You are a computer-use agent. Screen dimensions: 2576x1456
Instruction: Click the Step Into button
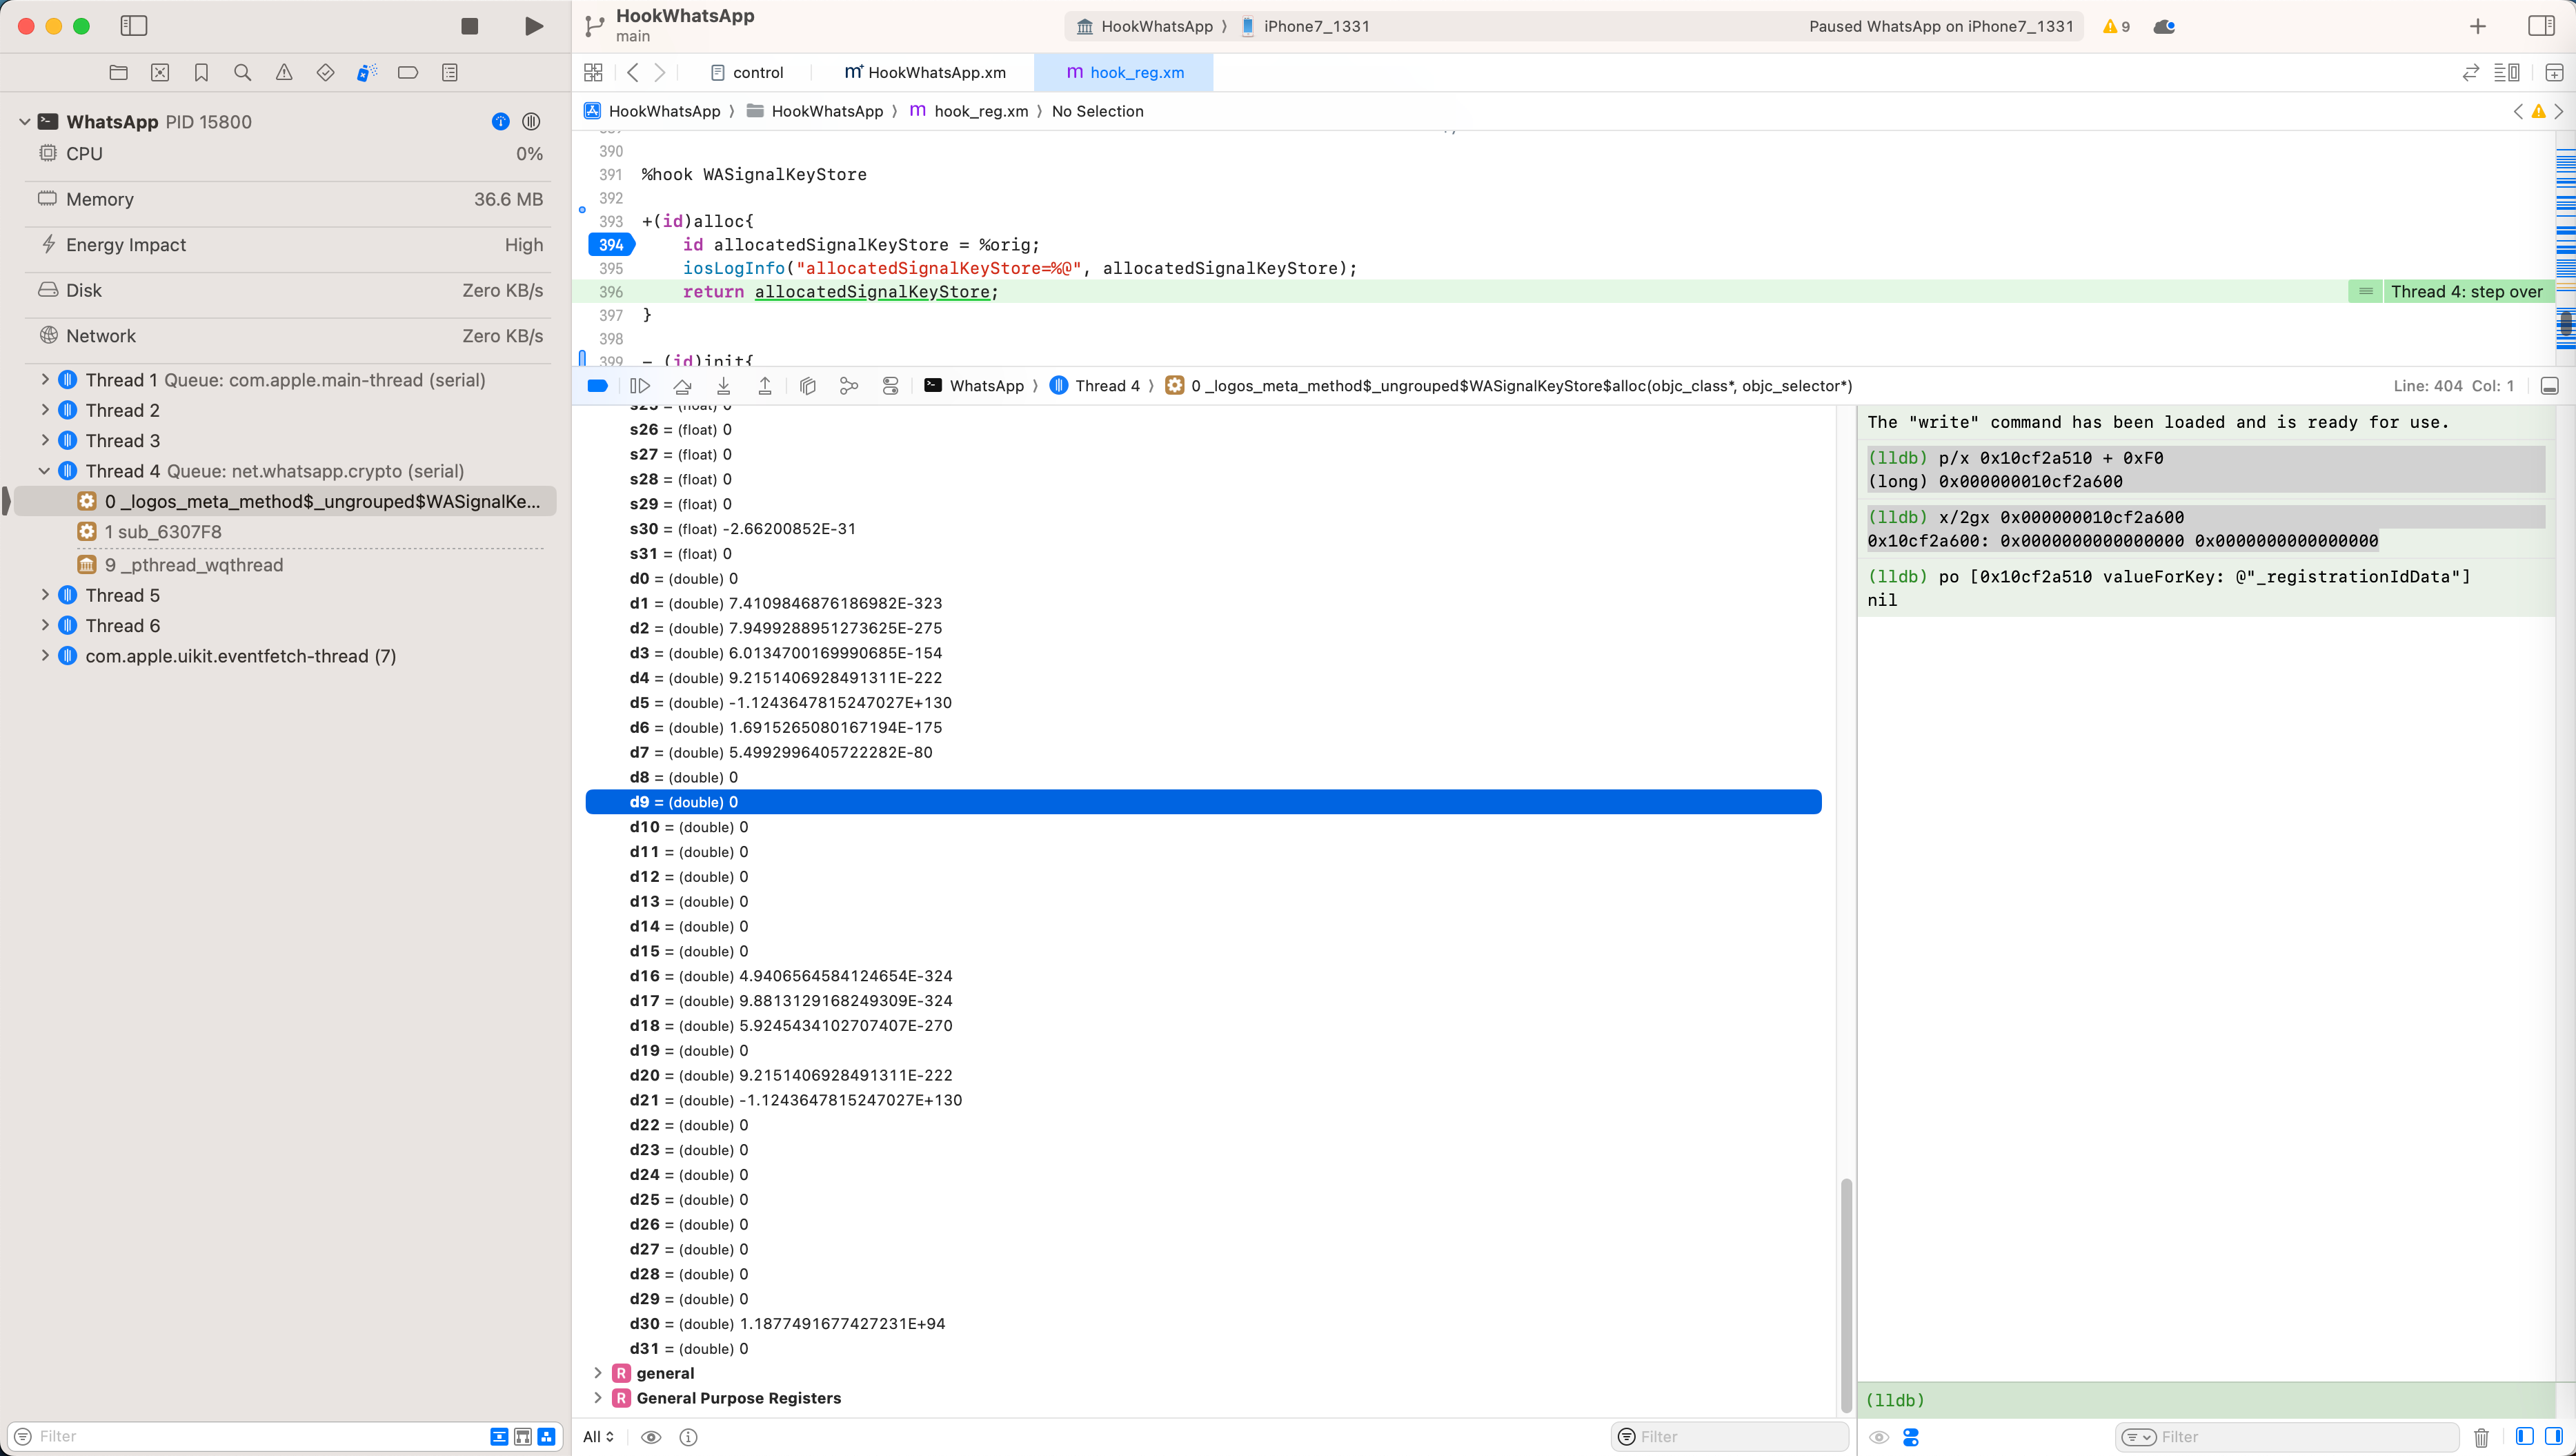pyautogui.click(x=723, y=386)
